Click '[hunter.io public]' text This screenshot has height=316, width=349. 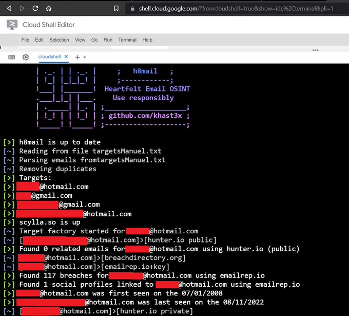tap(180, 240)
